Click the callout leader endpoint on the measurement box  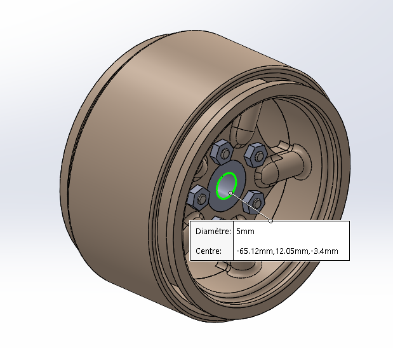[x=270, y=221]
